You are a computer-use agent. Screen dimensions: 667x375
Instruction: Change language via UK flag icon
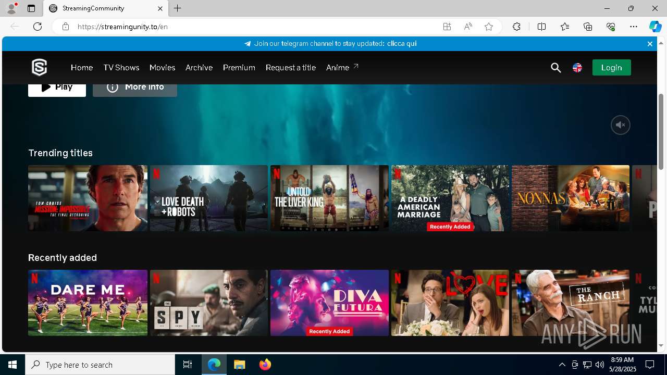[x=577, y=68]
